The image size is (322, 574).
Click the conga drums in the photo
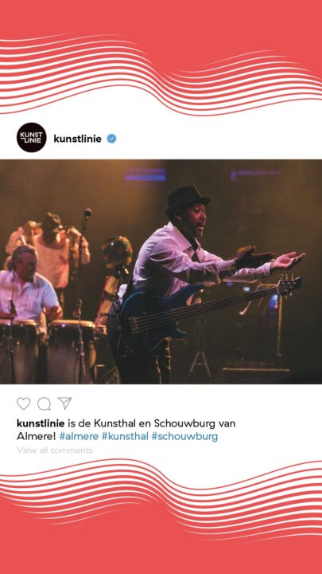click(48, 350)
